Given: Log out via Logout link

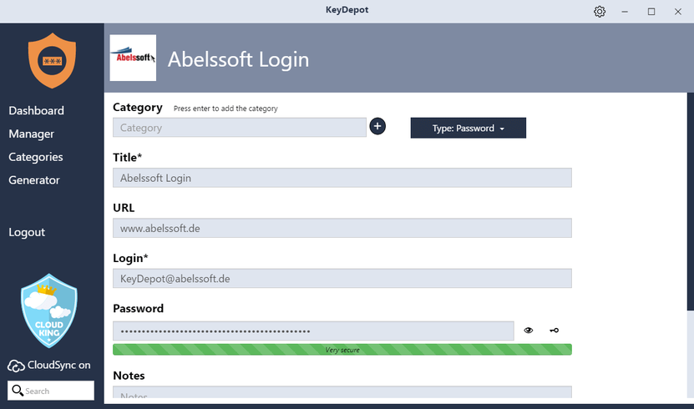Looking at the screenshot, I should click(x=27, y=232).
